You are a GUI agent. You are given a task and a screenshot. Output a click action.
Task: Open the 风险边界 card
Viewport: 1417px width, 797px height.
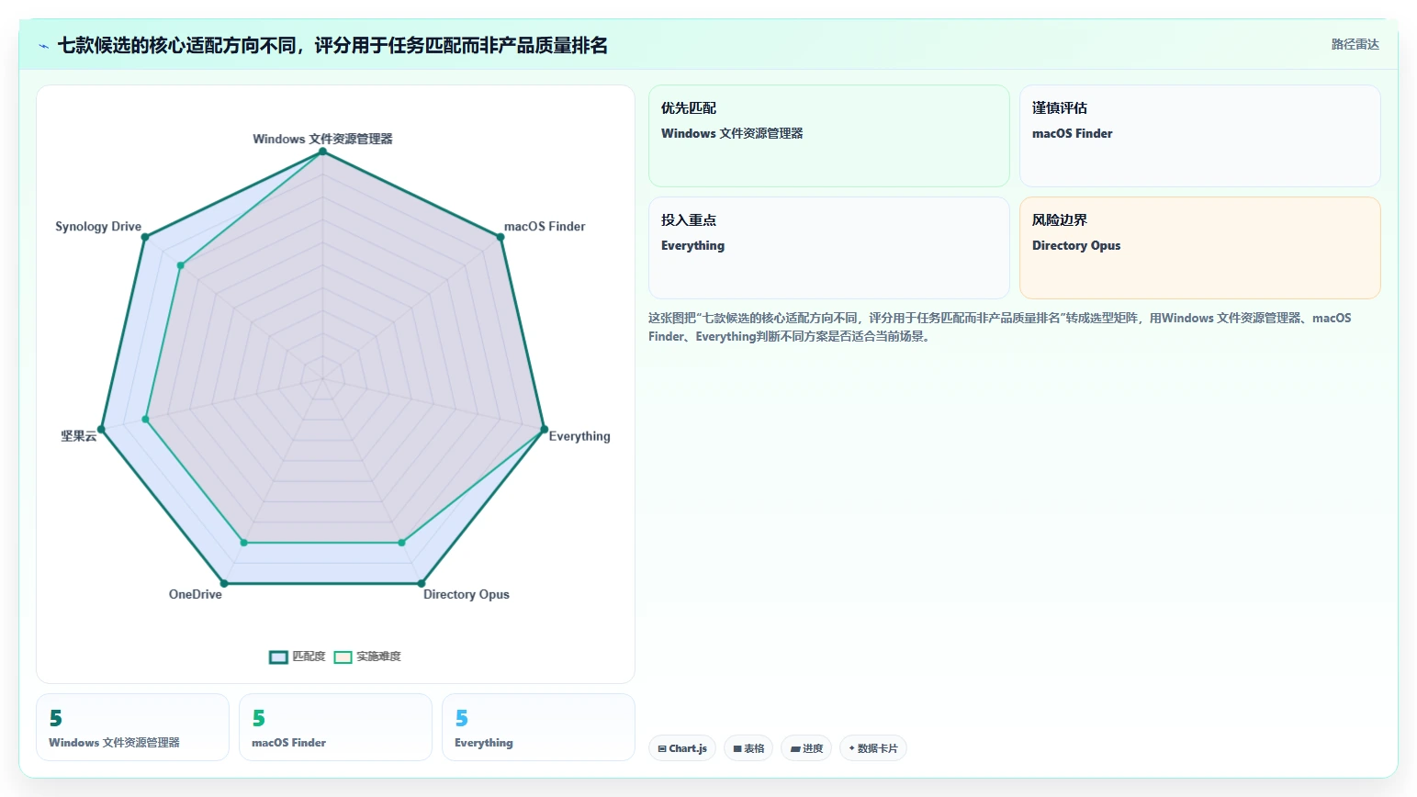point(1199,248)
